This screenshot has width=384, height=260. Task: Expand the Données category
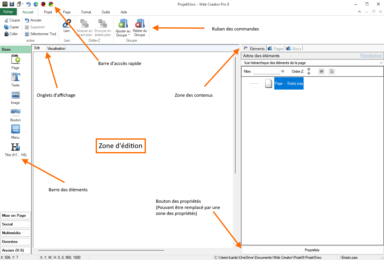[x=16, y=242]
